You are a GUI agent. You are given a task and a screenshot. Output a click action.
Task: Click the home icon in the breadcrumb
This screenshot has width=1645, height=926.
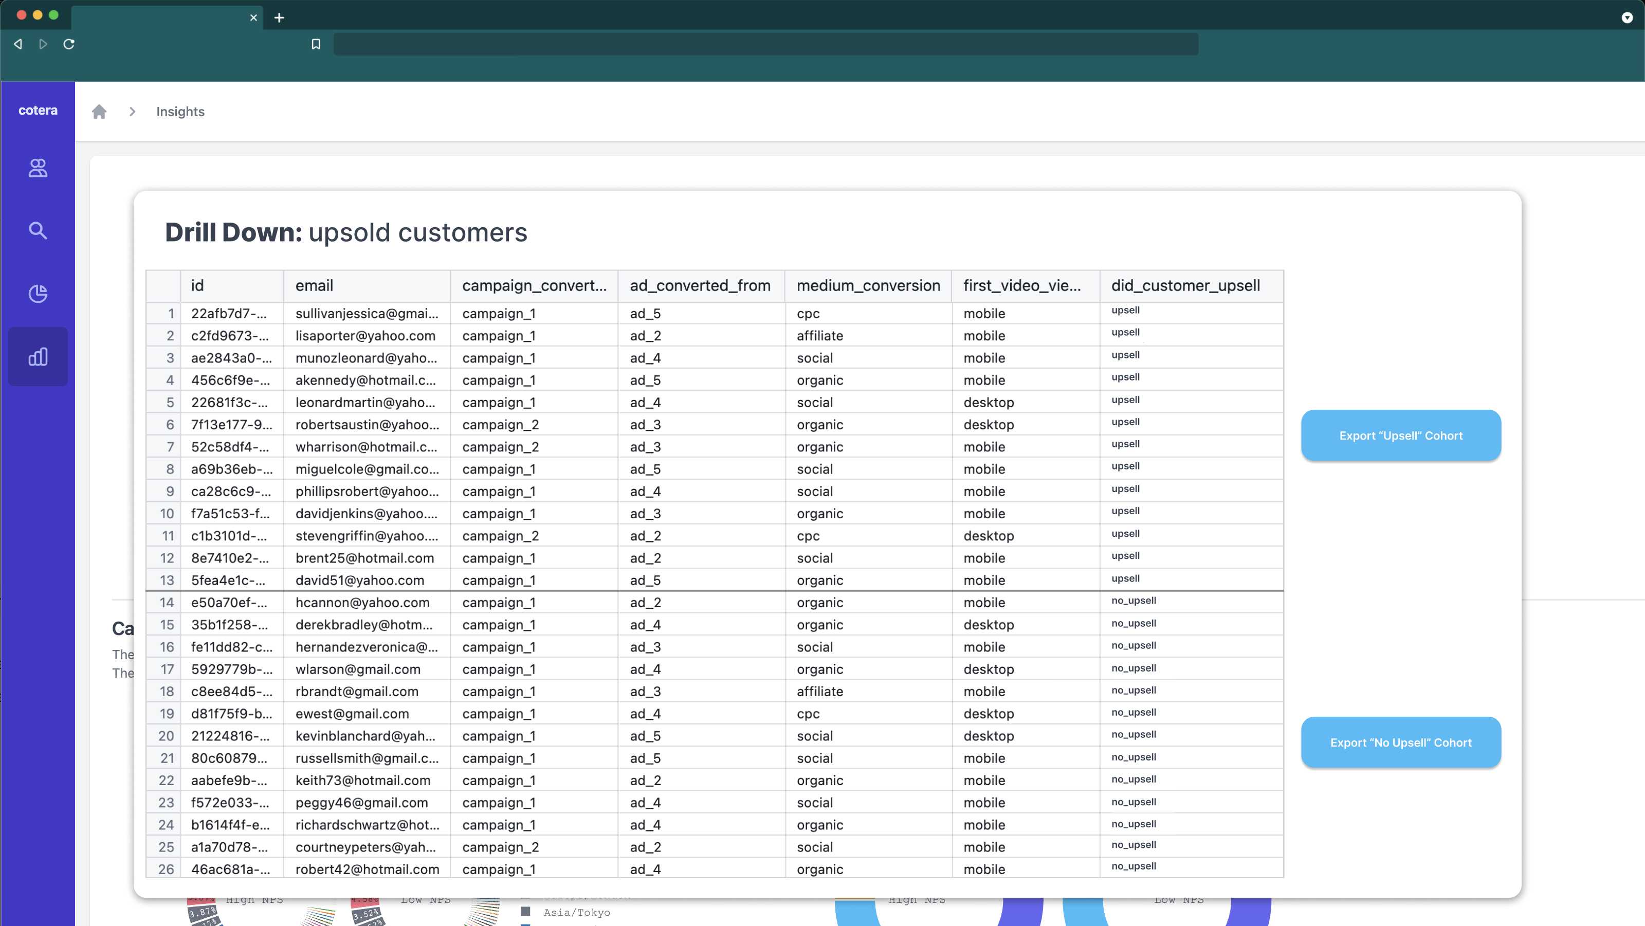click(100, 111)
